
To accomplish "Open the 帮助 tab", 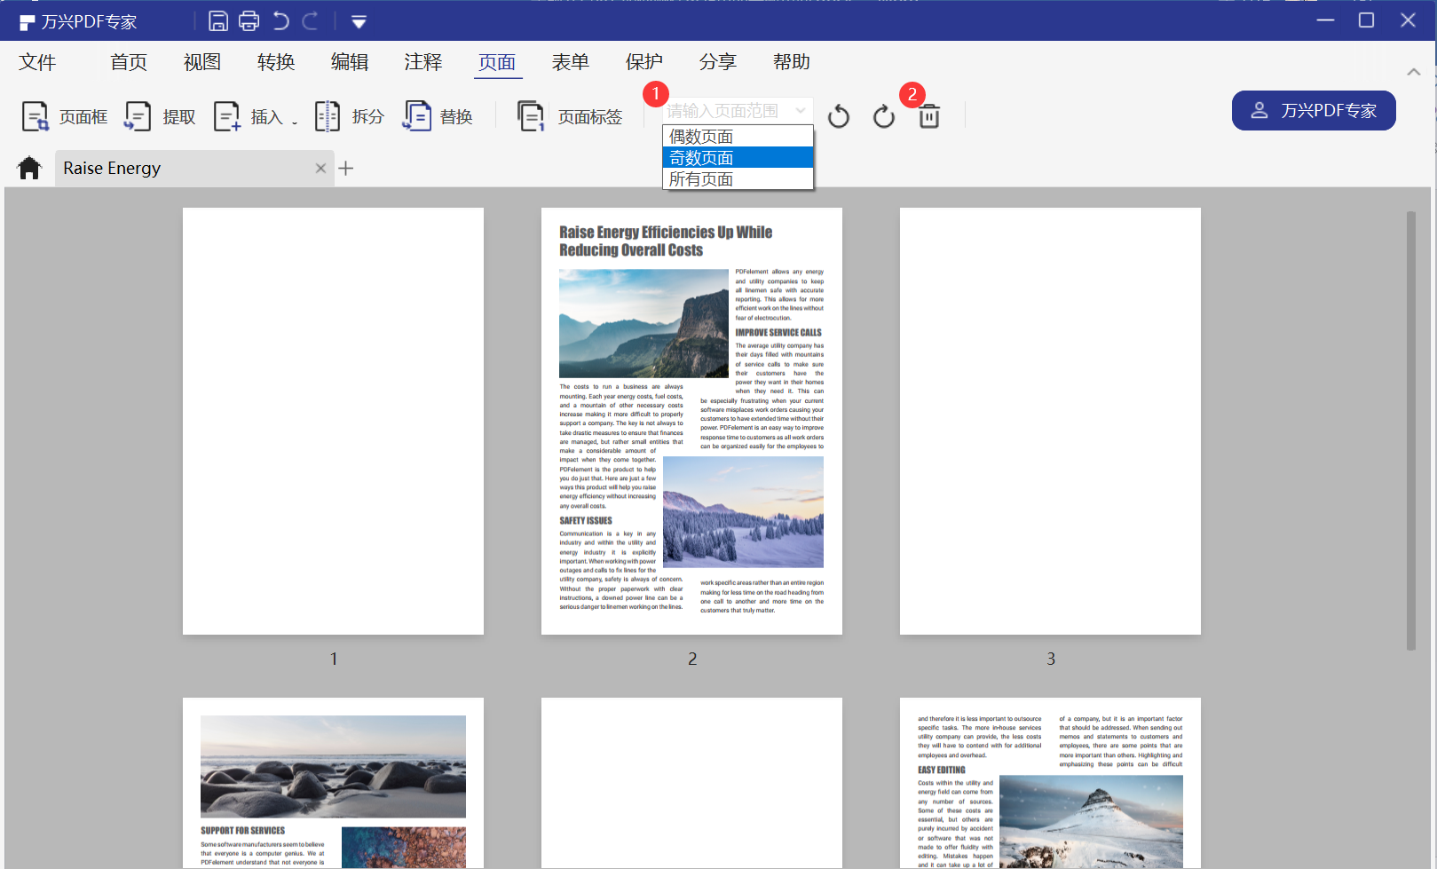I will [x=792, y=62].
